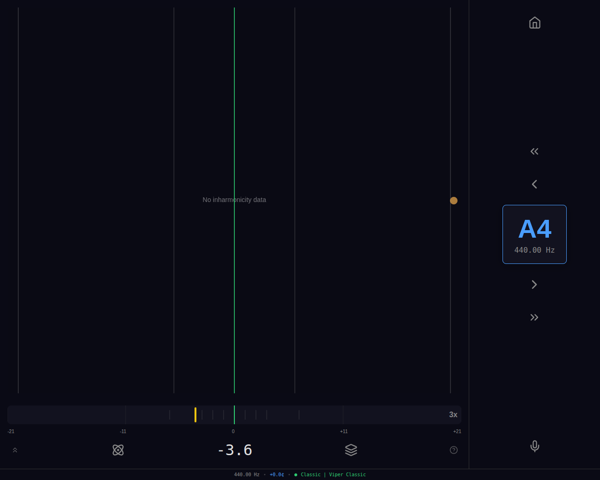Click the Classic | Viper Classic tuning label

pos(333,474)
